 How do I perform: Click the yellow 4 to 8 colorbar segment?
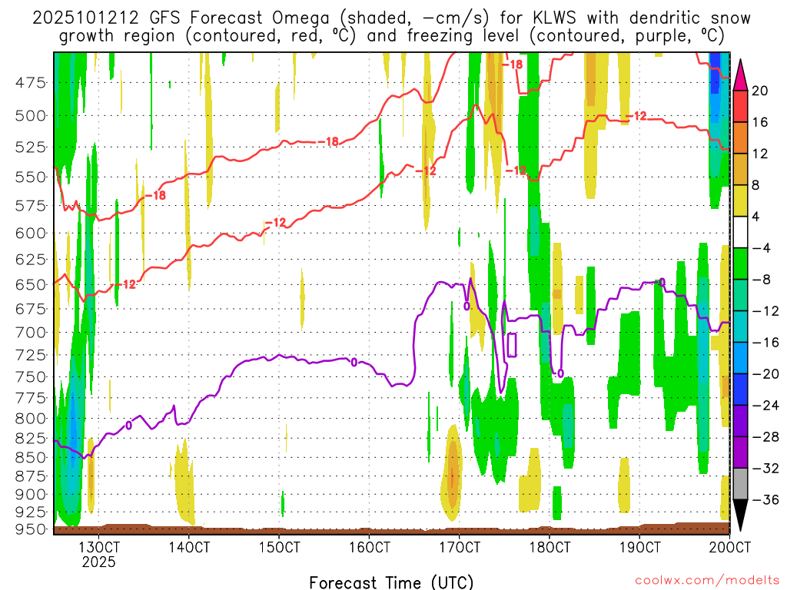(x=740, y=201)
